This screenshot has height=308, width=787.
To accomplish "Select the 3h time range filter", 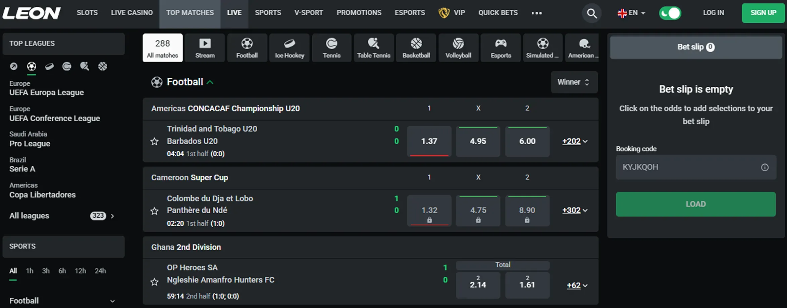I will 46,271.
